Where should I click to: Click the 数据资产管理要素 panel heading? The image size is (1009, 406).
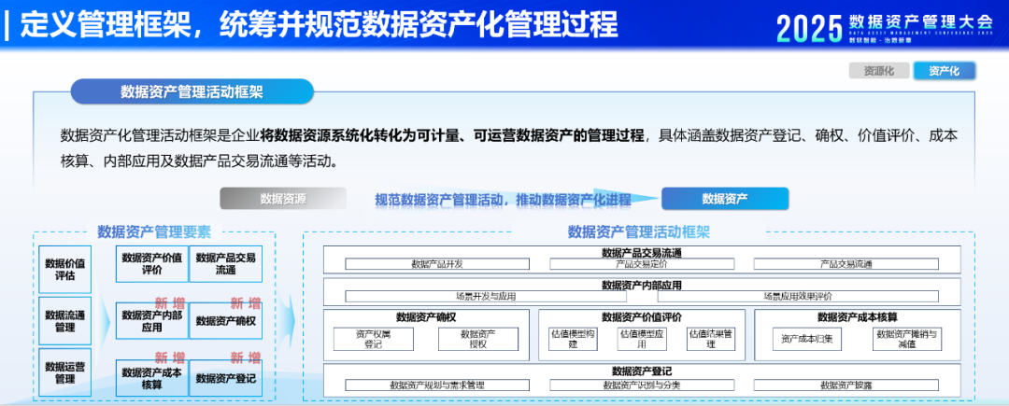tap(154, 231)
